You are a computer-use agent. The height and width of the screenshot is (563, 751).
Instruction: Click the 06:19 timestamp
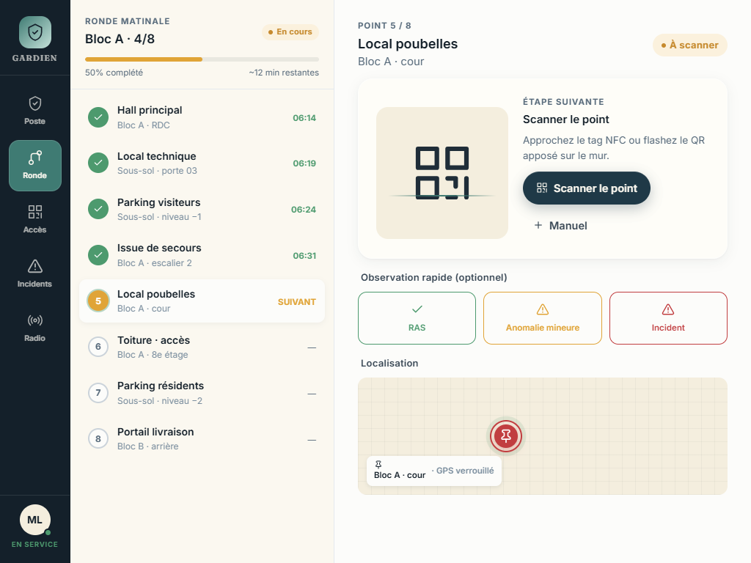(304, 163)
